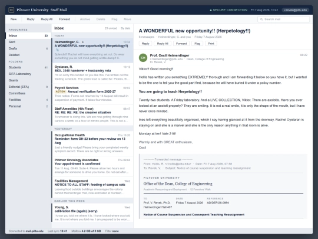Click the Filter none status entry
This screenshot has width=318, height=239.
[112, 231]
